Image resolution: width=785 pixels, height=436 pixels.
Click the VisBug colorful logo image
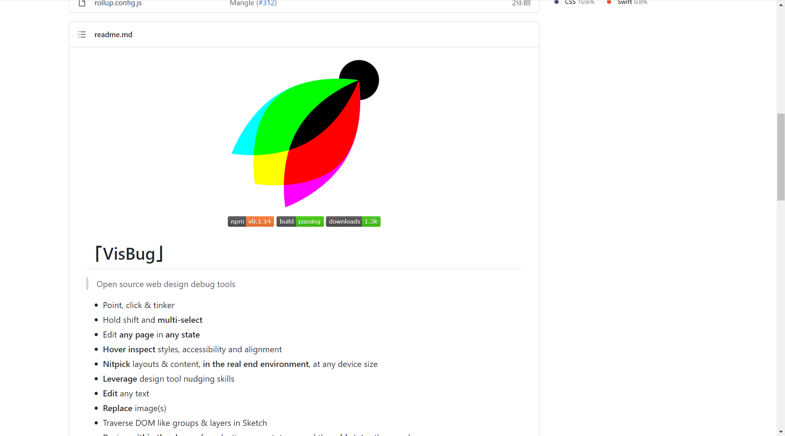[x=305, y=133]
